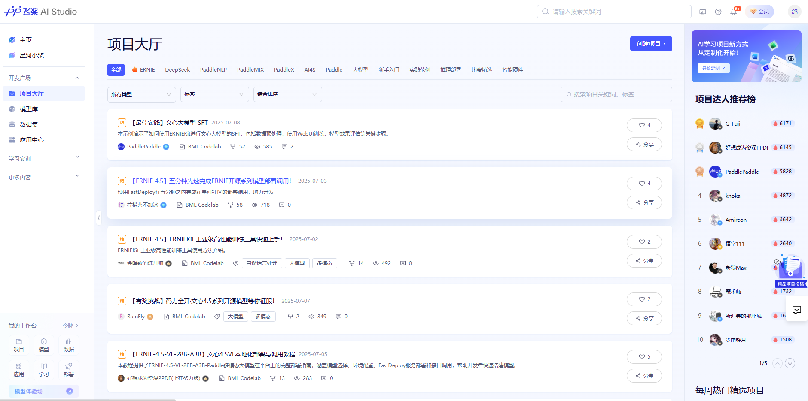Viewport: 808px width, 401px height.
Task: Open 应用中心 in sidebar
Action: point(44,140)
